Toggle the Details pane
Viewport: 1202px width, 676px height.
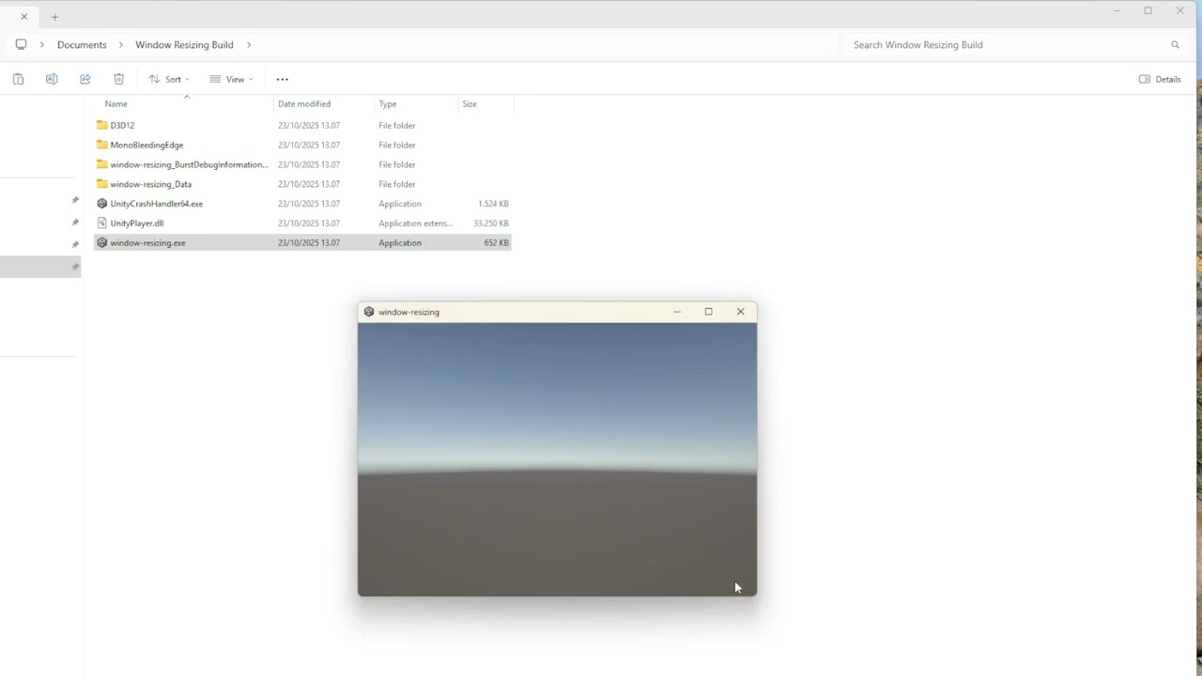1159,79
